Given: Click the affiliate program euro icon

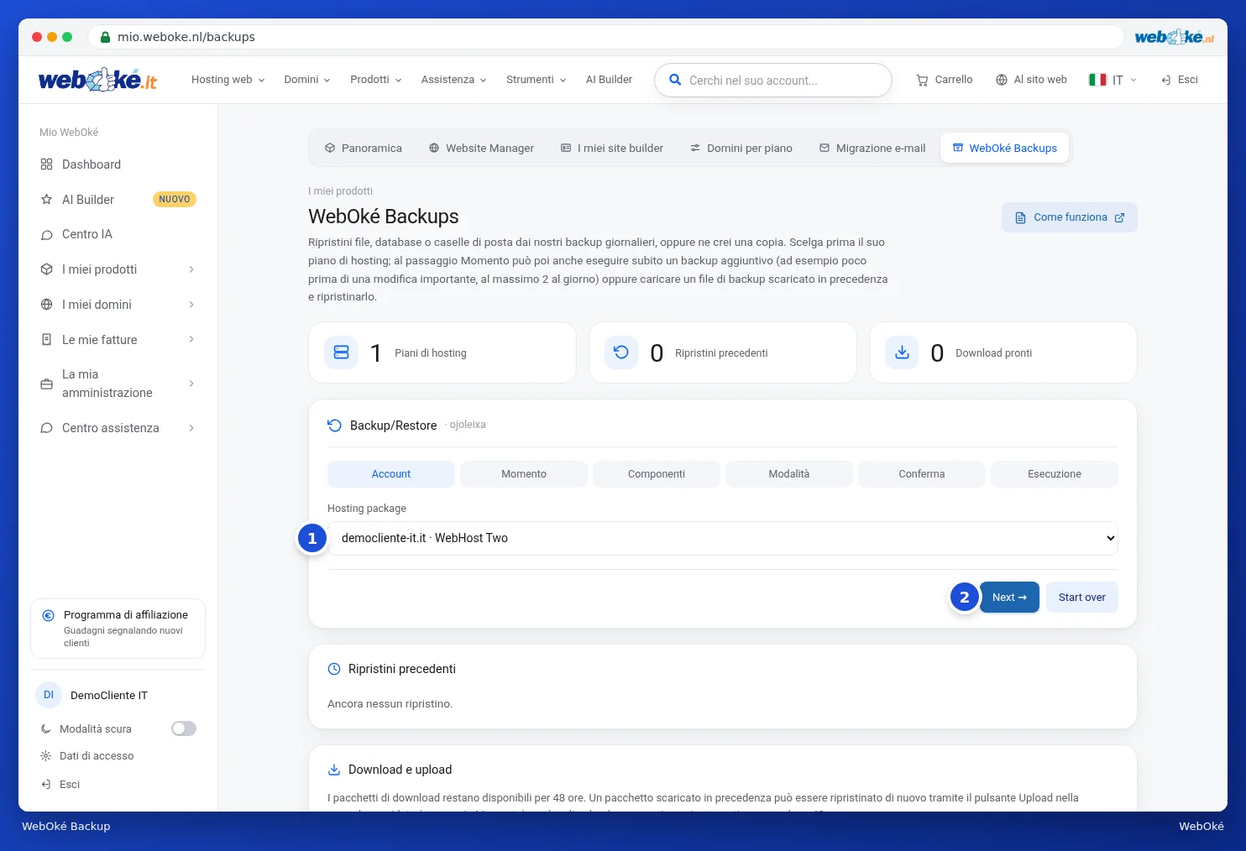Looking at the screenshot, I should (x=48, y=615).
